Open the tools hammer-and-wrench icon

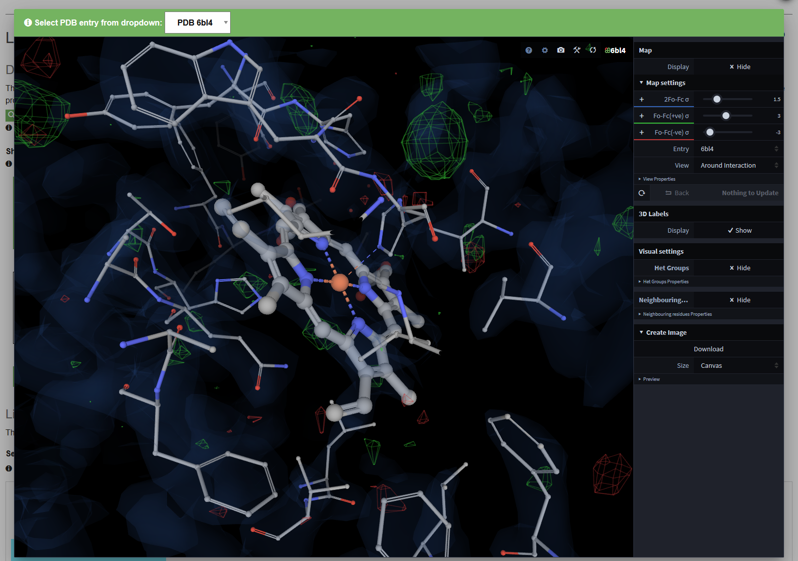[577, 50]
